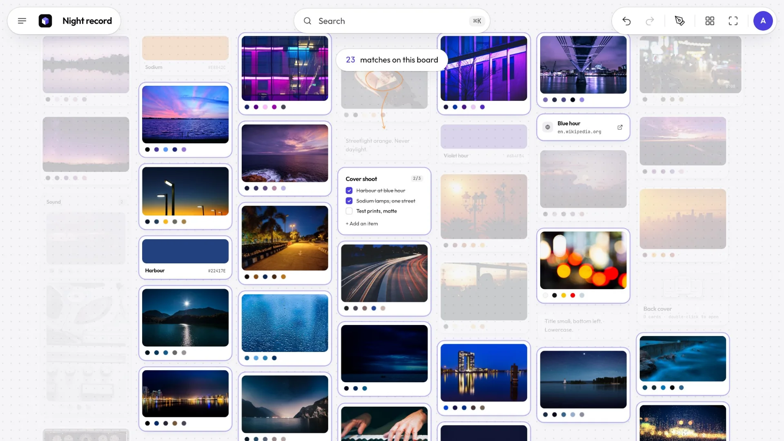The image size is (784, 441).
Task: Focus the Search input field
Action: click(391, 21)
